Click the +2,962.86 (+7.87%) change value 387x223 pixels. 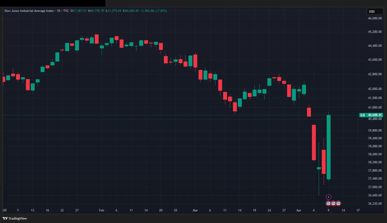(x=154, y=11)
